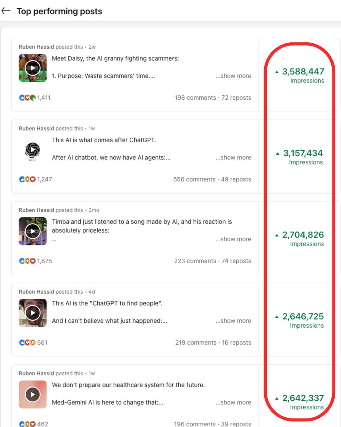Screen dimensions: 341x427
Task: Play the ChatGPT to find people video
Action: (x=33, y=313)
